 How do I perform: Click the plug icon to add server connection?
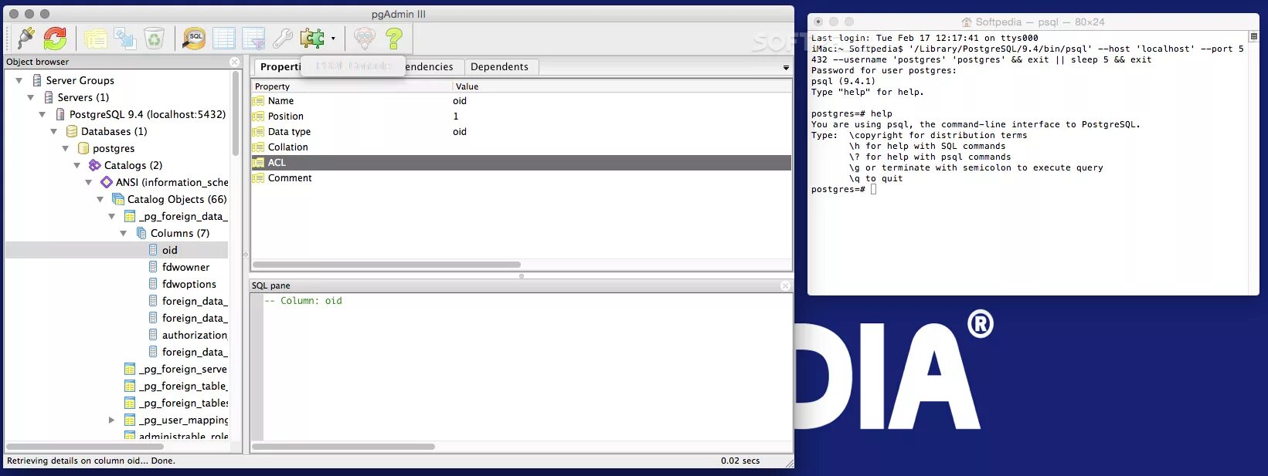coord(25,38)
